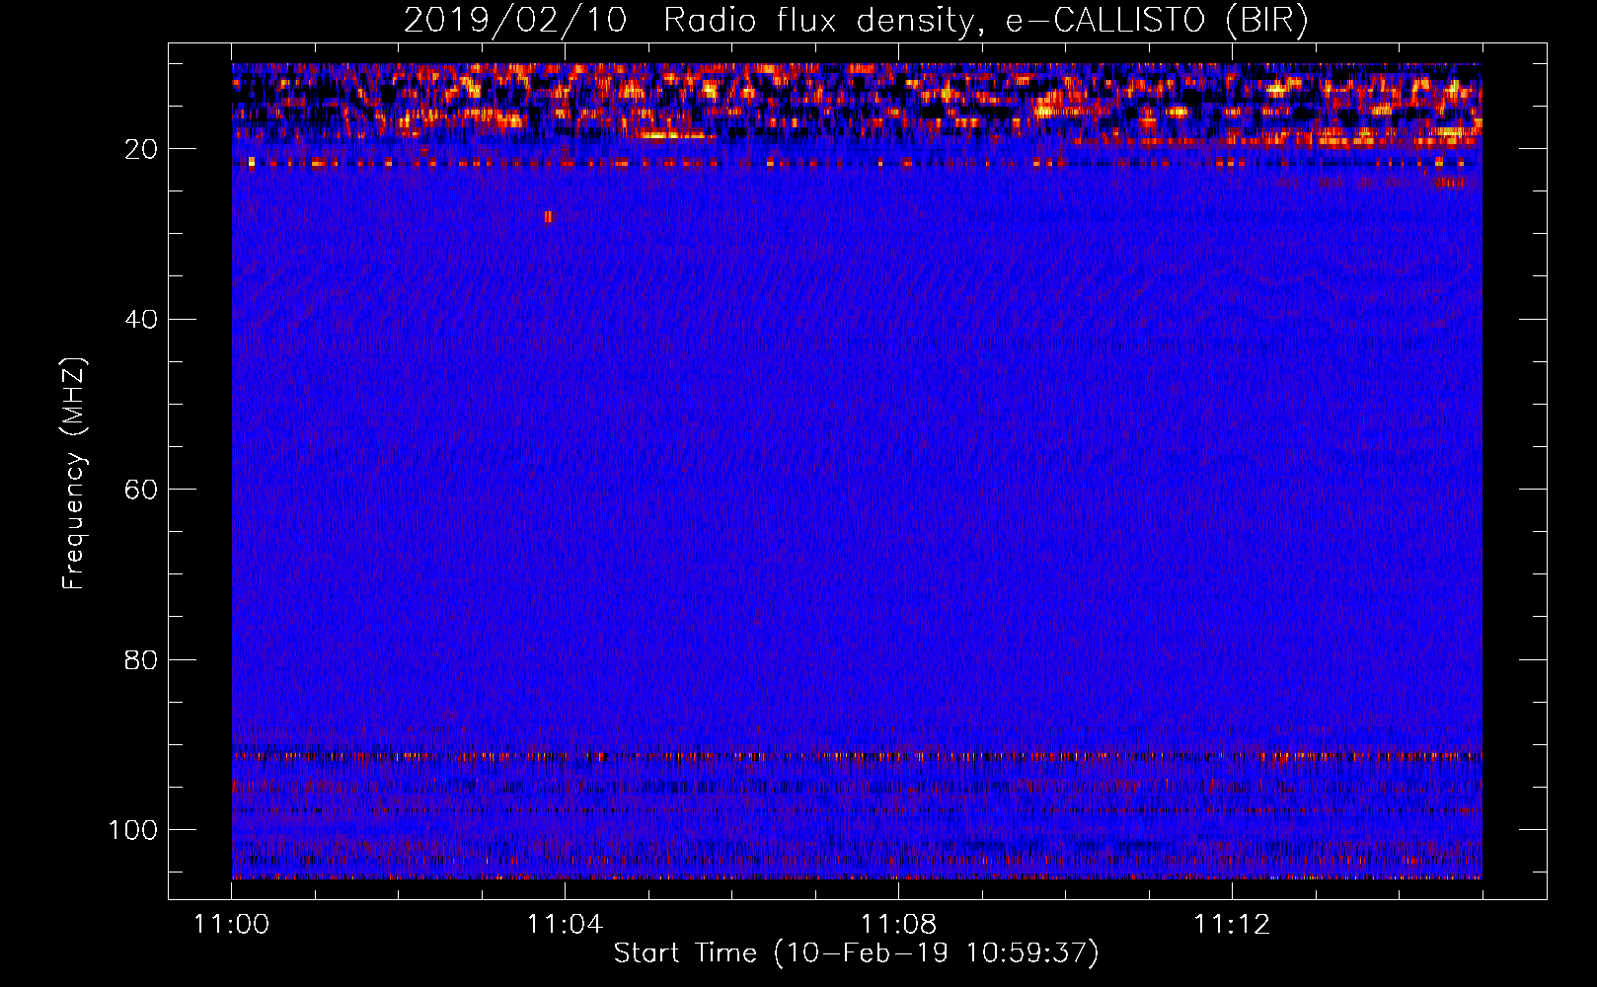1597x987 pixels.
Task: Click the "11:12" time tick label
Action: pyautogui.click(x=1232, y=924)
